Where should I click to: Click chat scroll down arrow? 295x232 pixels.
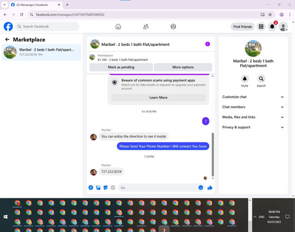(212, 178)
